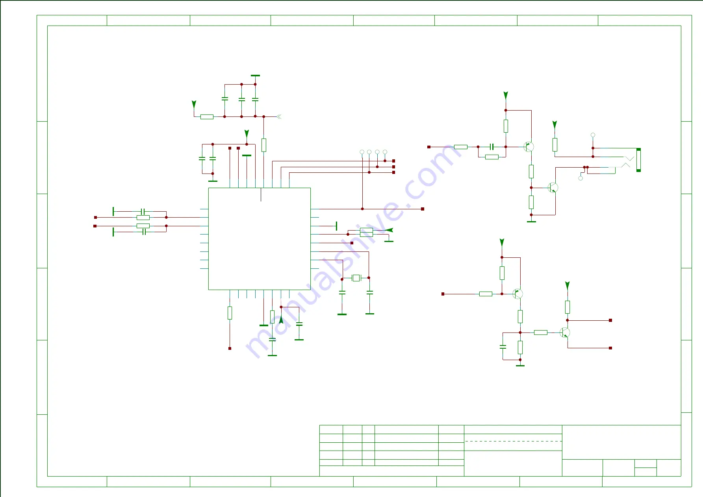Click the test point circle above the audio jack
The width and height of the screenshot is (703, 497).
coord(593,135)
